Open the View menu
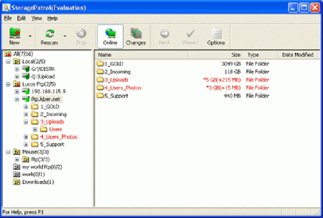 click(x=37, y=18)
